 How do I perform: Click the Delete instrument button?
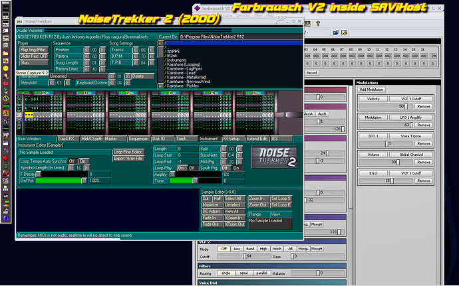click(x=142, y=76)
